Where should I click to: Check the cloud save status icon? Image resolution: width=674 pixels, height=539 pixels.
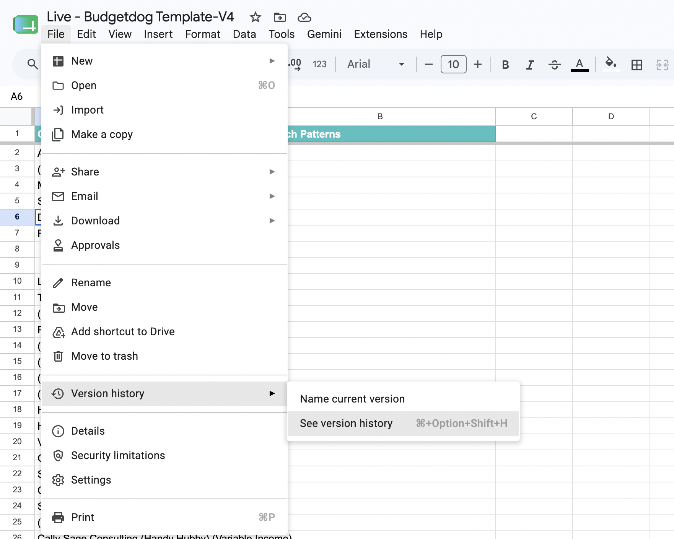pyautogui.click(x=304, y=17)
